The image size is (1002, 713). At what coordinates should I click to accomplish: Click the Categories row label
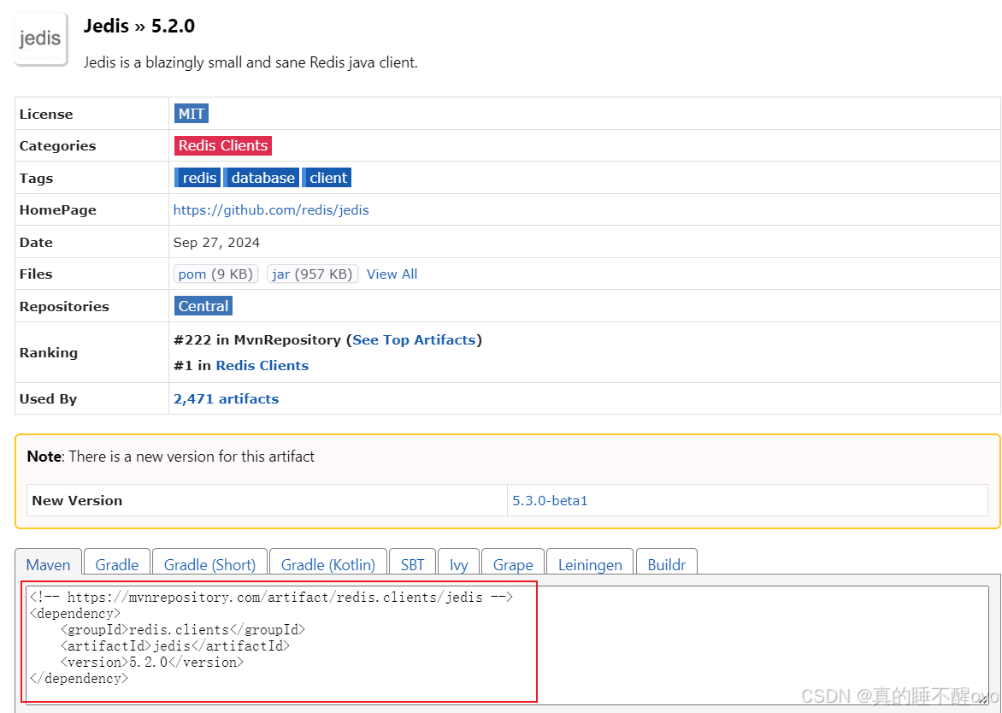tap(57, 145)
